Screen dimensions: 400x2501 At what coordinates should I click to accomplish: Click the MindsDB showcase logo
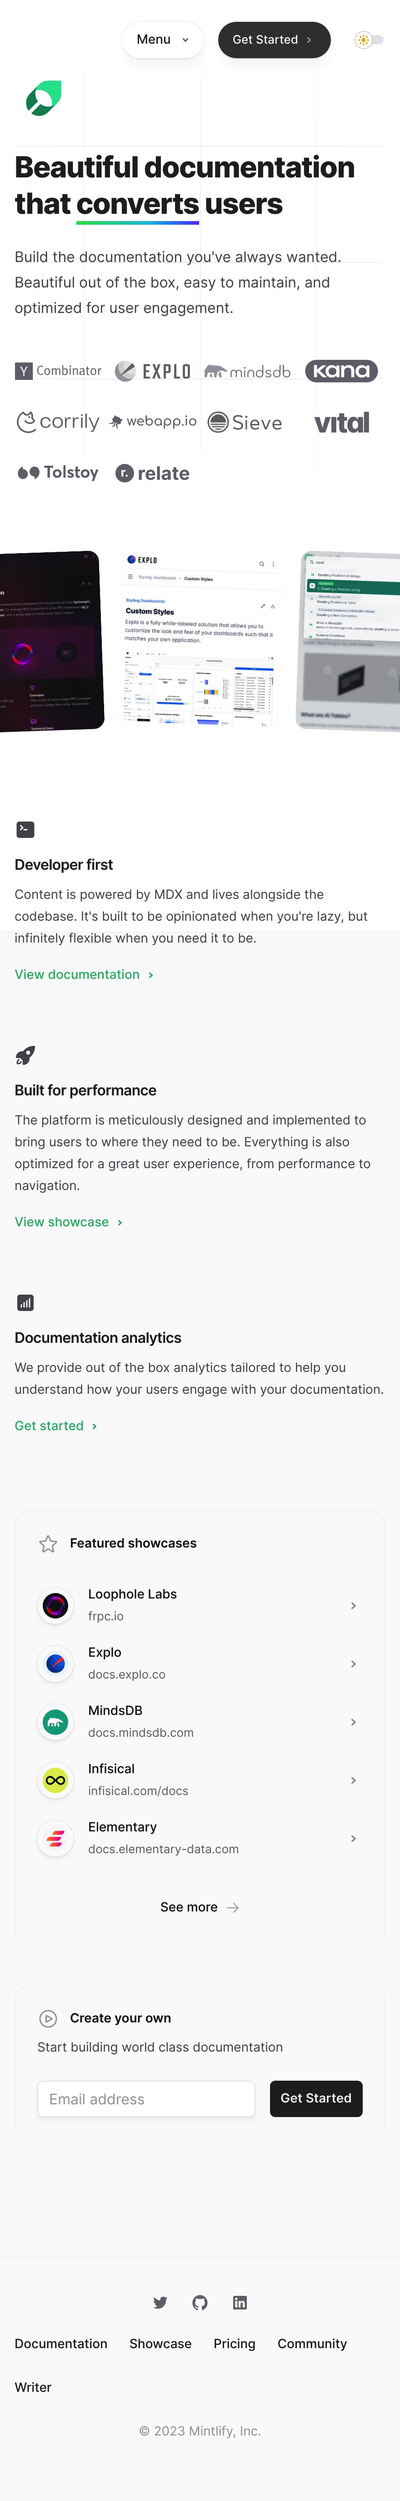coord(55,1721)
